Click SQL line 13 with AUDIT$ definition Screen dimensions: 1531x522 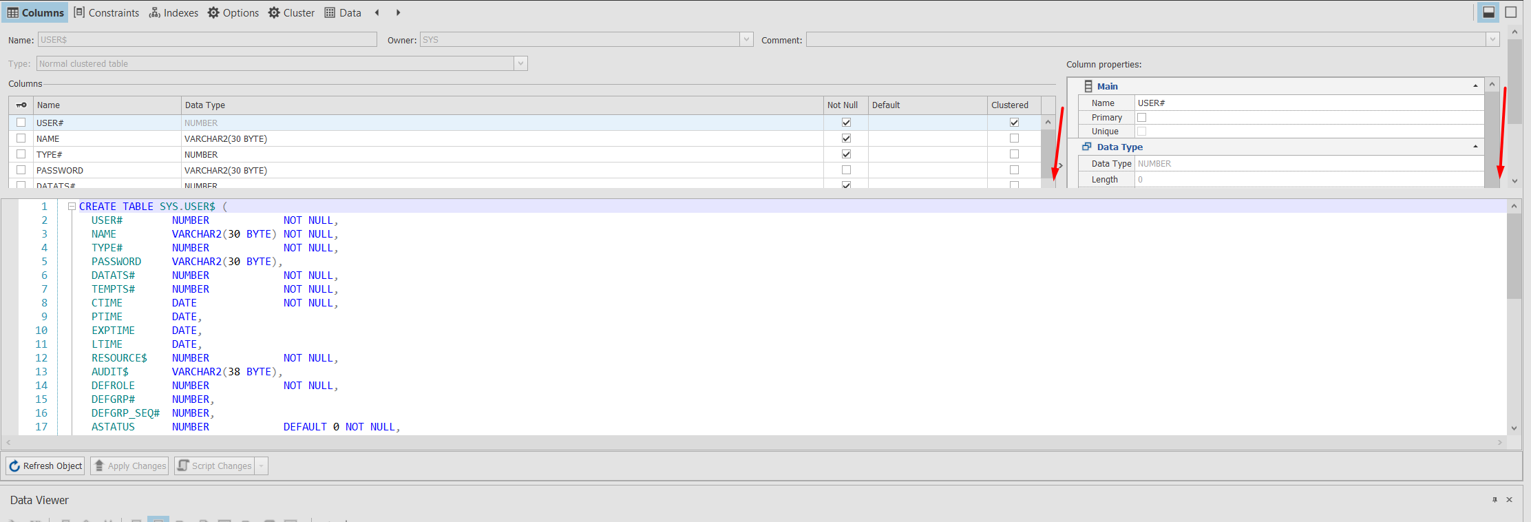pyautogui.click(x=187, y=372)
